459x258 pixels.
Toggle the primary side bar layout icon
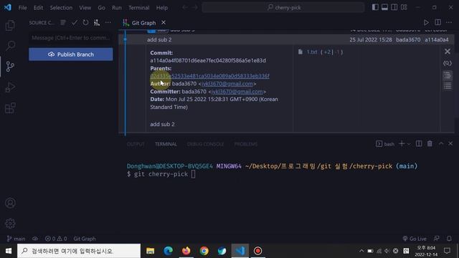point(375,7)
